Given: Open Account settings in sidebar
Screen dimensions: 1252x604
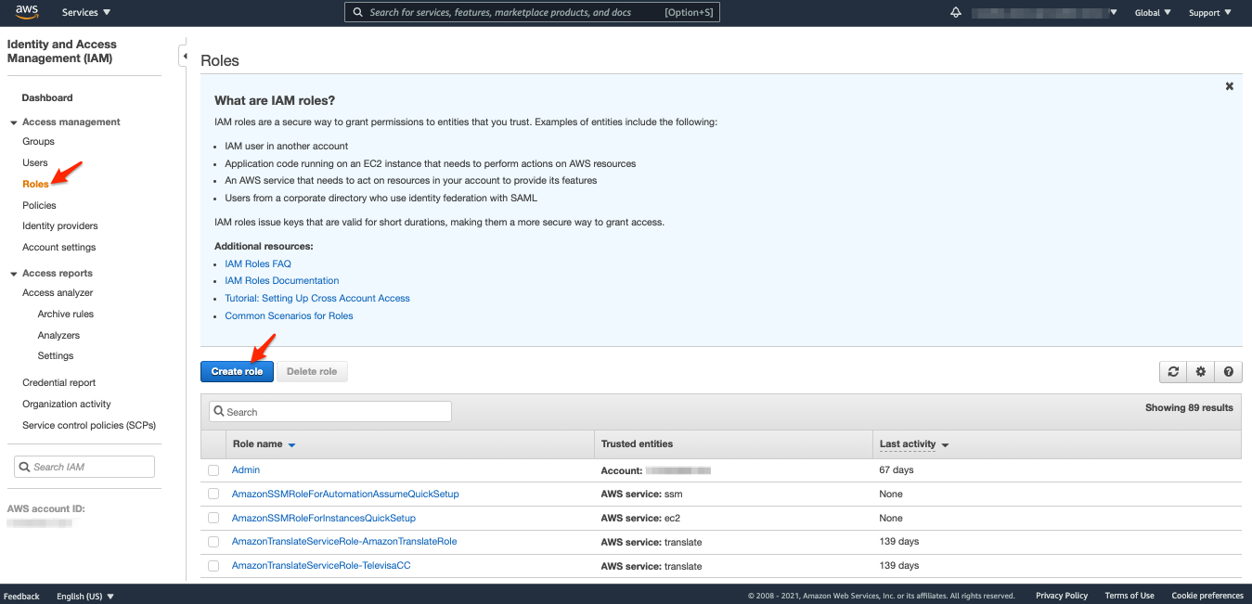Looking at the screenshot, I should tap(59, 248).
